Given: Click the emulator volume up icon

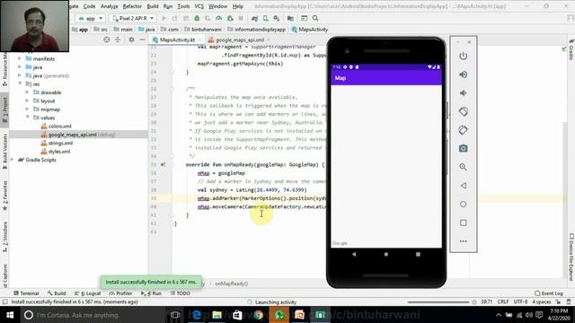Looking at the screenshot, I should [464, 74].
